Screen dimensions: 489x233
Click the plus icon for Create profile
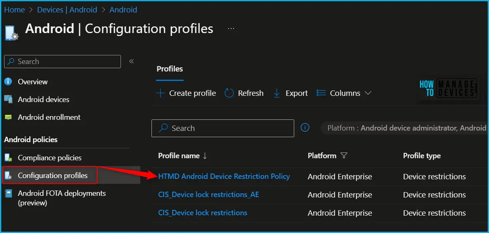point(160,93)
